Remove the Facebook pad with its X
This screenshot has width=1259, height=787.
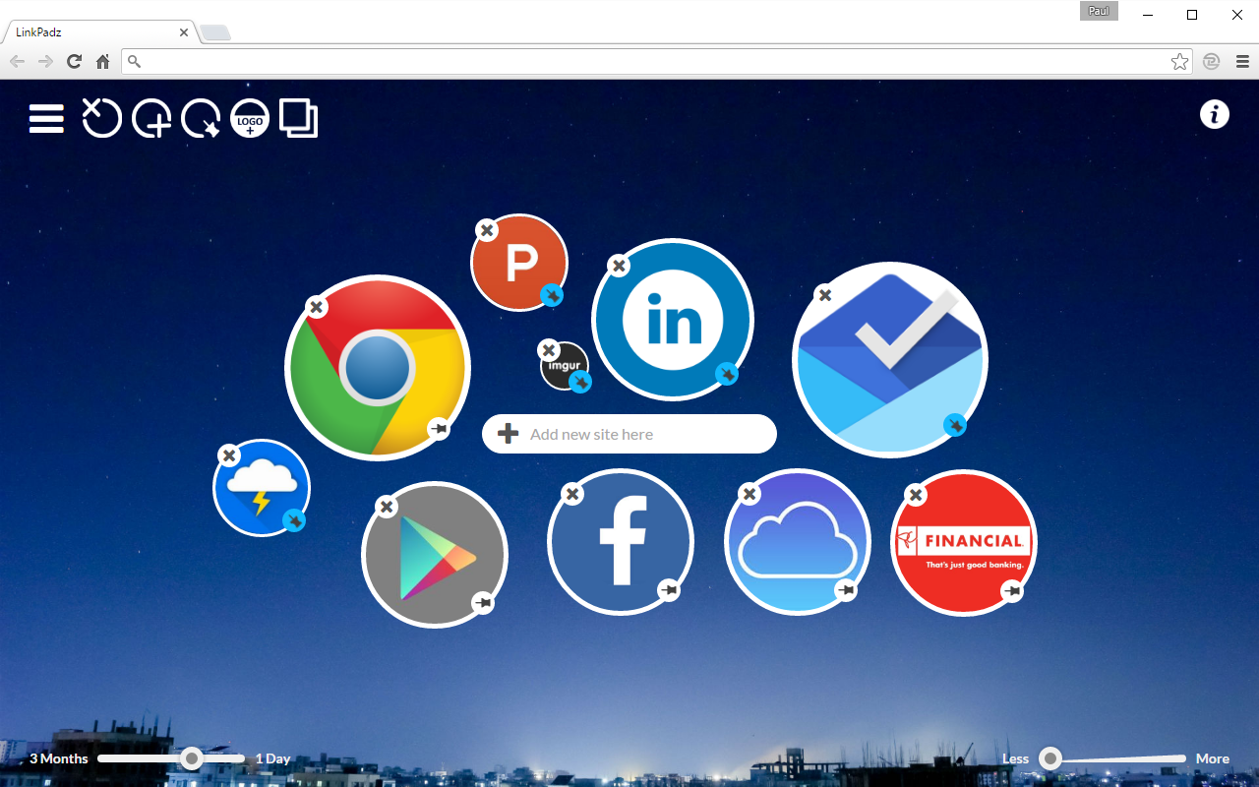click(572, 494)
